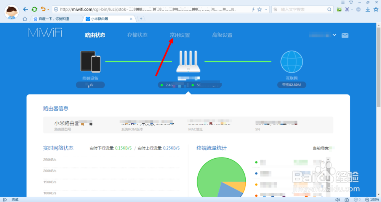
Task: Open favorites with the toolbar star icon
Action: click(376, 9)
